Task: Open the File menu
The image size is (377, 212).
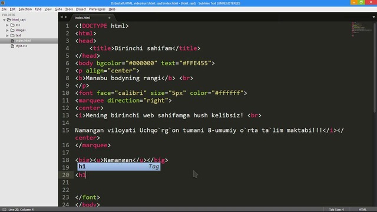Action: (4, 9)
